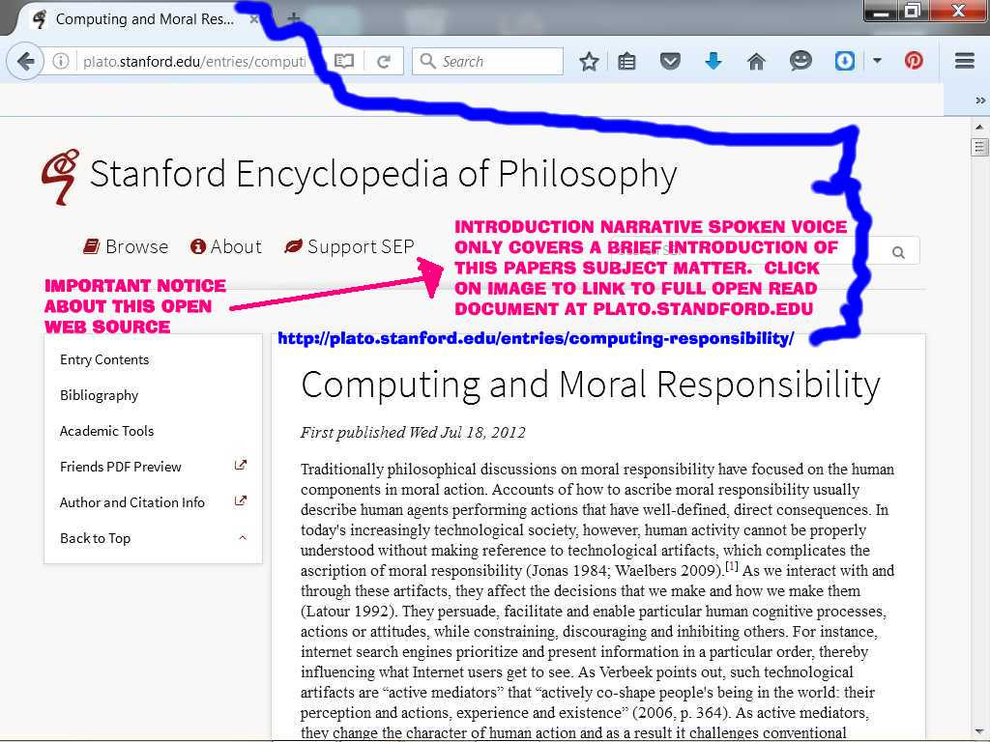Click the blue plato.stanford.edu URL text
The width and height of the screenshot is (990, 742).
point(536,339)
